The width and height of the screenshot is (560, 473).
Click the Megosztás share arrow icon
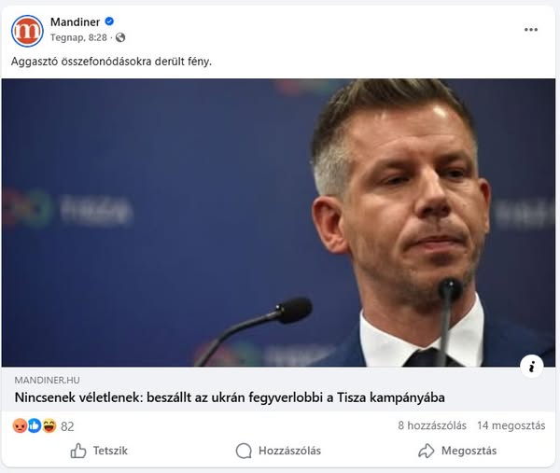coord(427,451)
